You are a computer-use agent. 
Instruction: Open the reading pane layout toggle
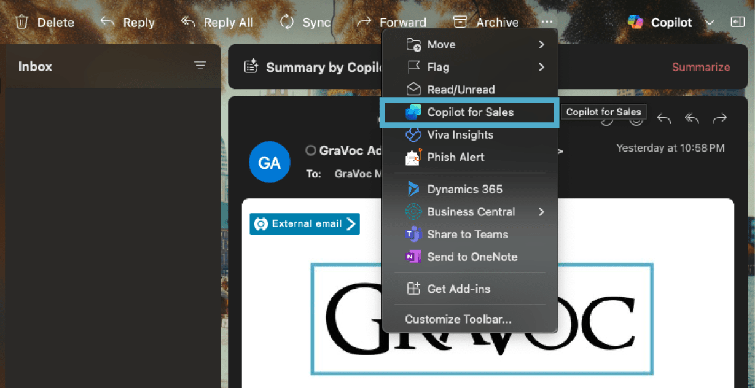point(738,22)
